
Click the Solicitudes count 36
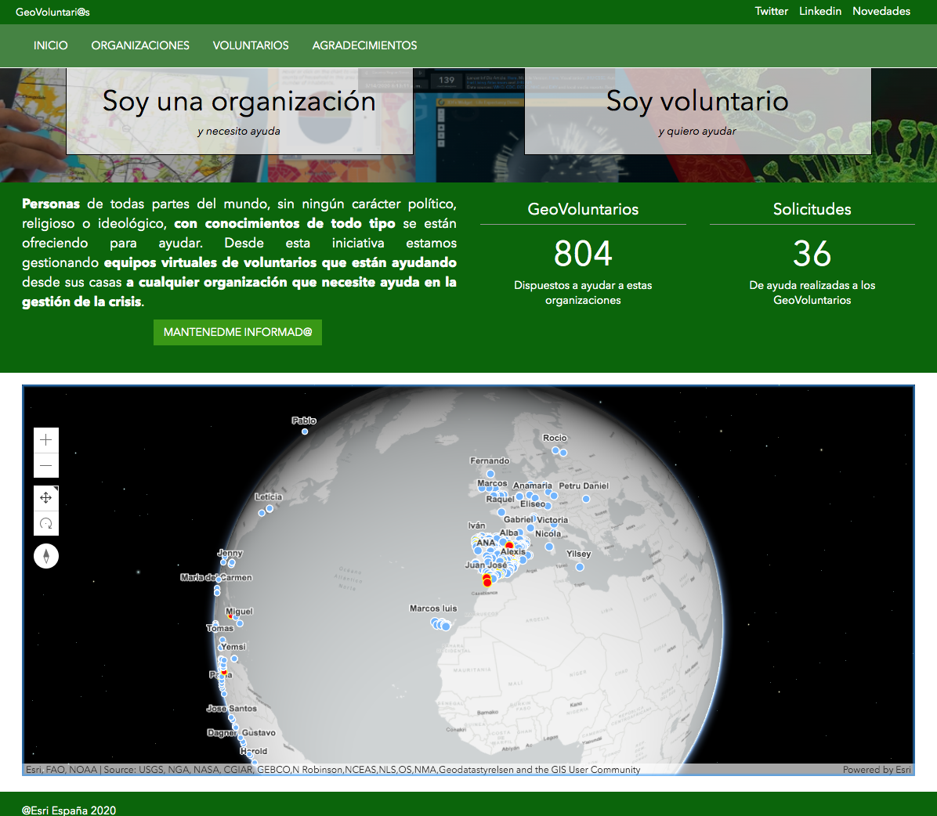tap(812, 253)
